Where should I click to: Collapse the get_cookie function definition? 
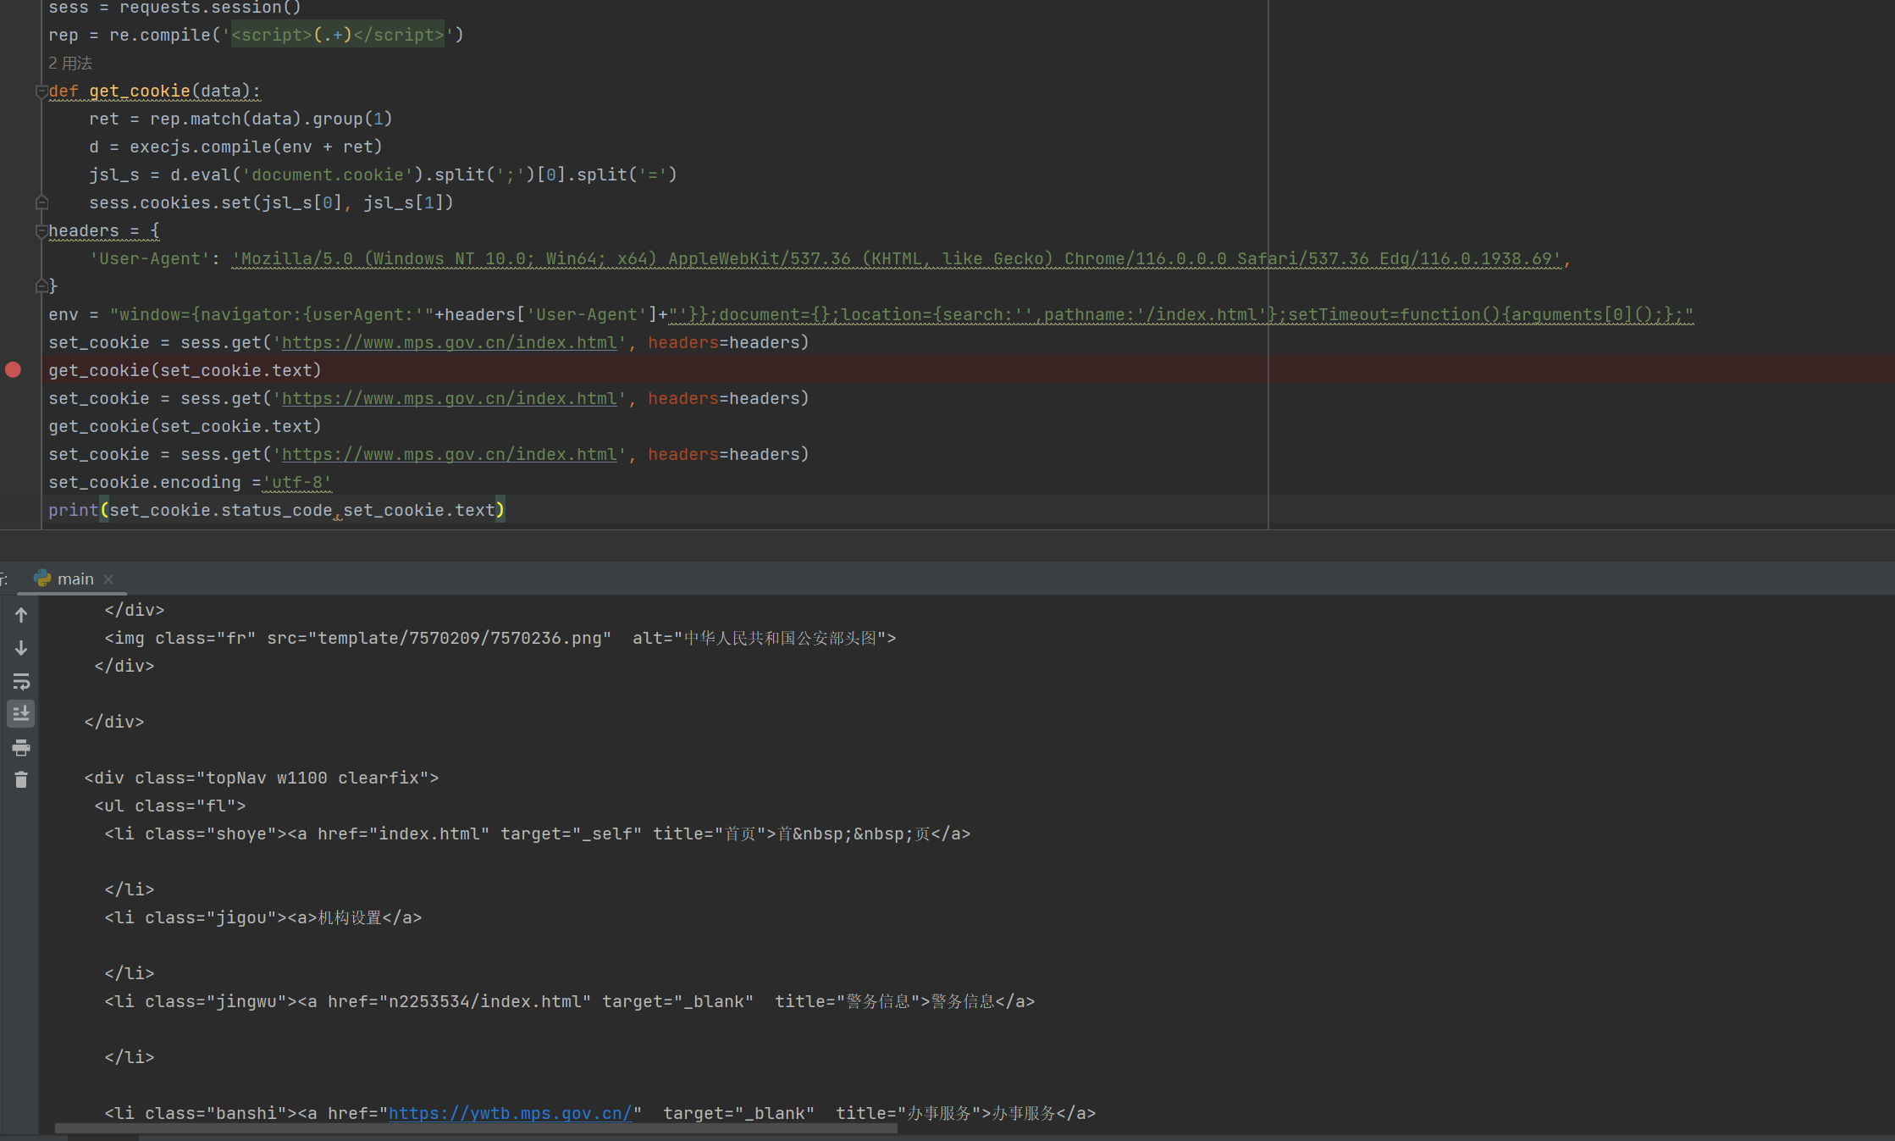click(x=41, y=91)
